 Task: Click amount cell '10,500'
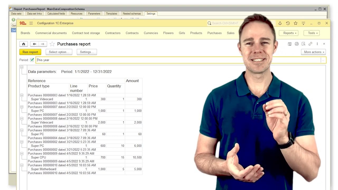tap(137, 157)
